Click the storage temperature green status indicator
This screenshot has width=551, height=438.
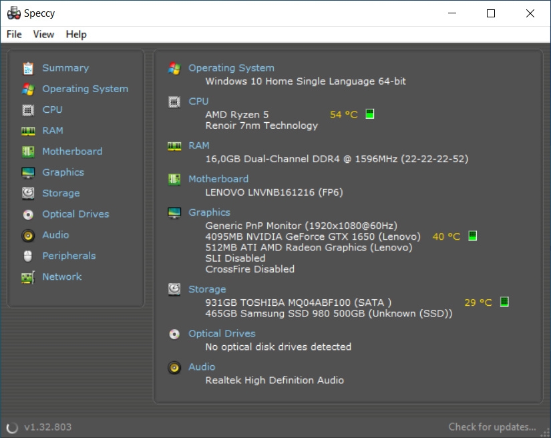click(x=504, y=302)
